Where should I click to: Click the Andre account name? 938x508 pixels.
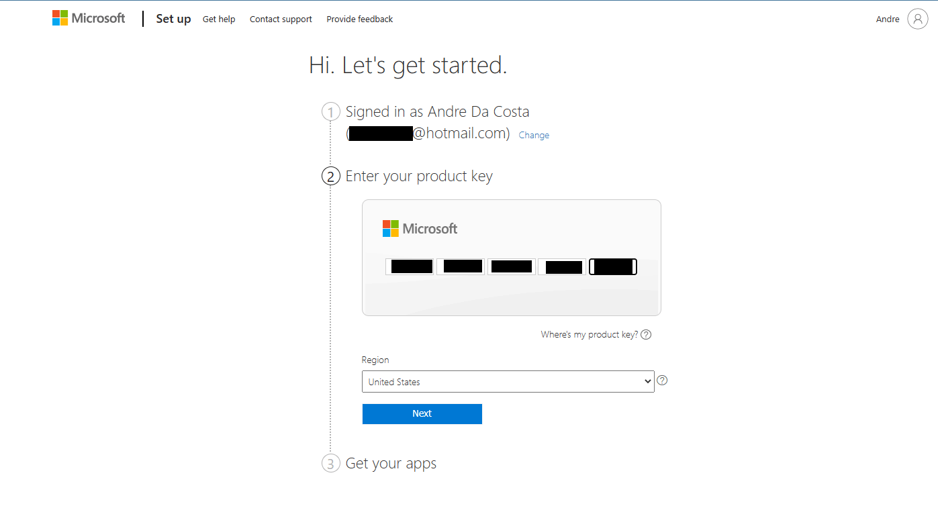coord(888,19)
